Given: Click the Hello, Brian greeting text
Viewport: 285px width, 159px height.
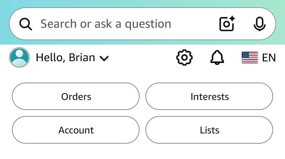Looking at the screenshot, I should pos(65,57).
